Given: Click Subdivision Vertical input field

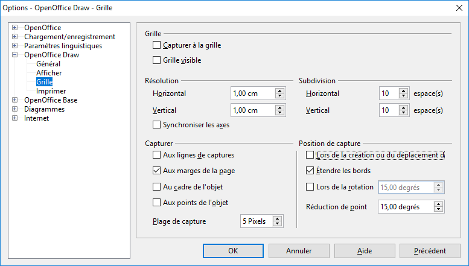Looking at the screenshot, I should 389,110.
